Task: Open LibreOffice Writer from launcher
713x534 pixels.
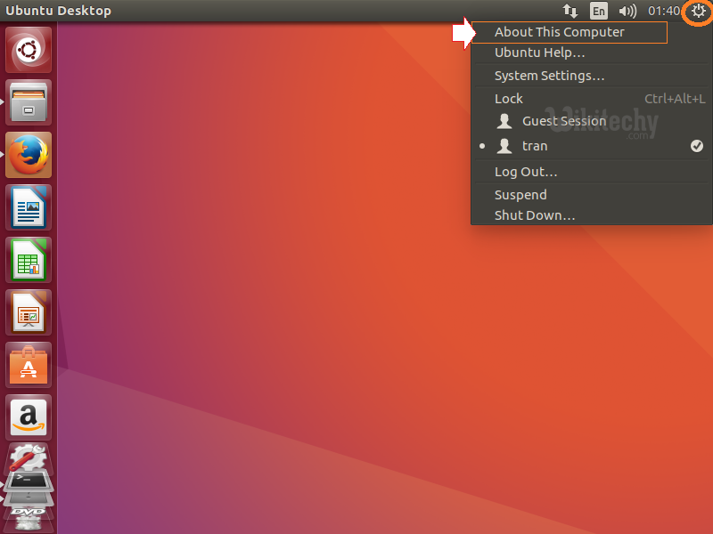Action: [29, 207]
